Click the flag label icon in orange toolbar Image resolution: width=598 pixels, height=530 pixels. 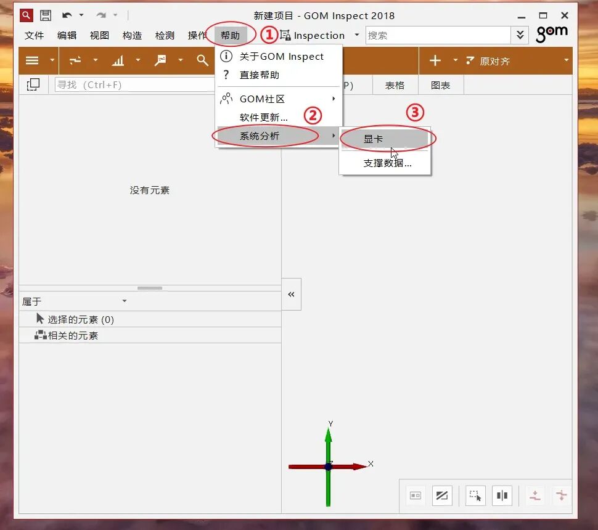pos(160,60)
